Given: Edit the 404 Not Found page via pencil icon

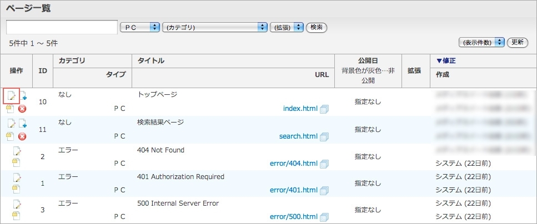Looking at the screenshot, I should point(17,150).
